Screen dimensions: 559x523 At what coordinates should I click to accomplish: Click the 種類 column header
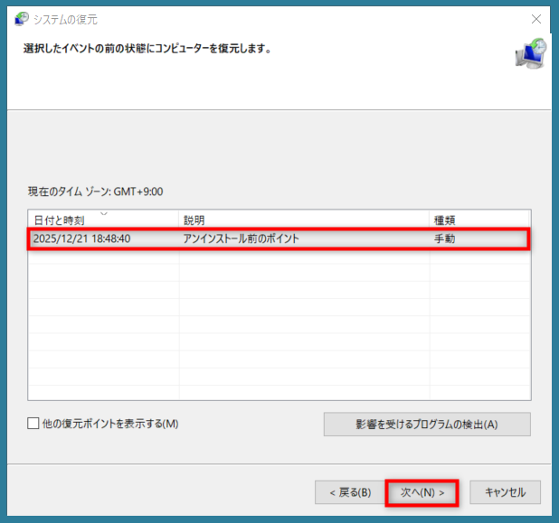click(479, 220)
